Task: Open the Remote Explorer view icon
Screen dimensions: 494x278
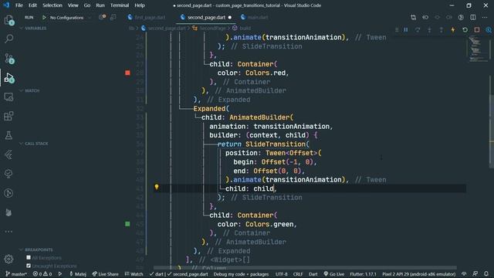Action: pos(8,97)
